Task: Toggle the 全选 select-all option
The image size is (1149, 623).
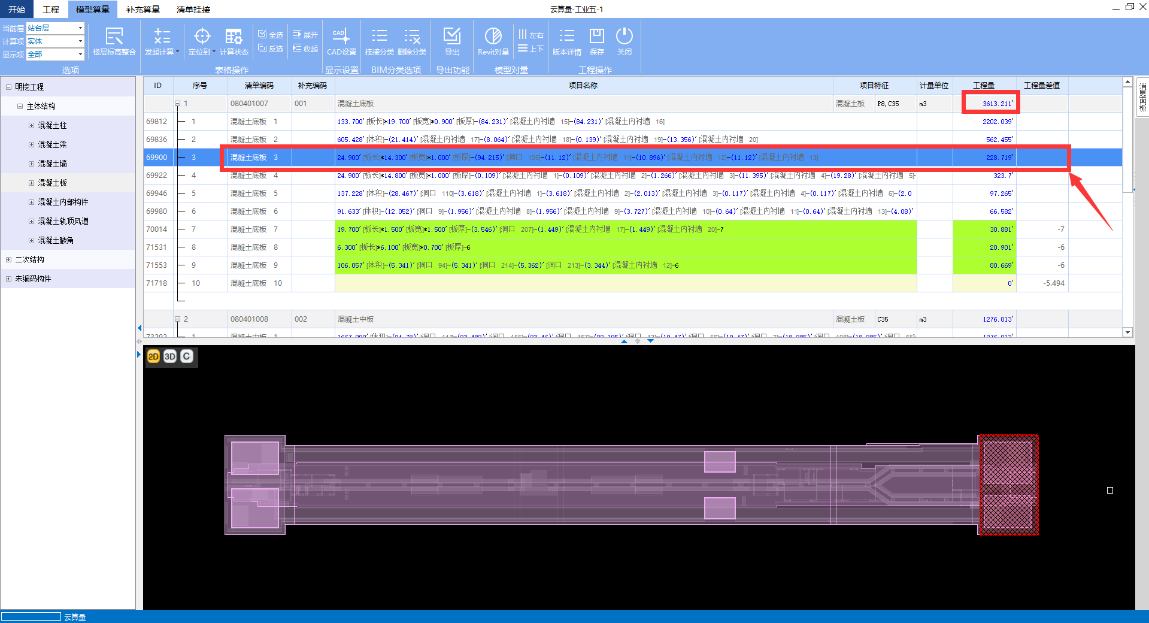Action: point(271,35)
